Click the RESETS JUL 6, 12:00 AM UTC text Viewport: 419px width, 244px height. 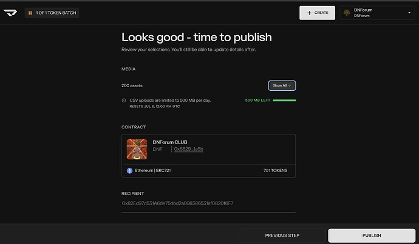click(x=155, y=107)
